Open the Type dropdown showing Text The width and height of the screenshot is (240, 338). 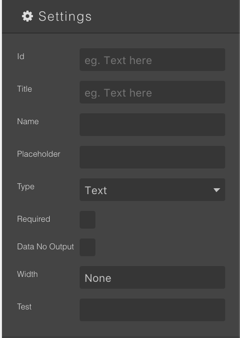tap(152, 190)
